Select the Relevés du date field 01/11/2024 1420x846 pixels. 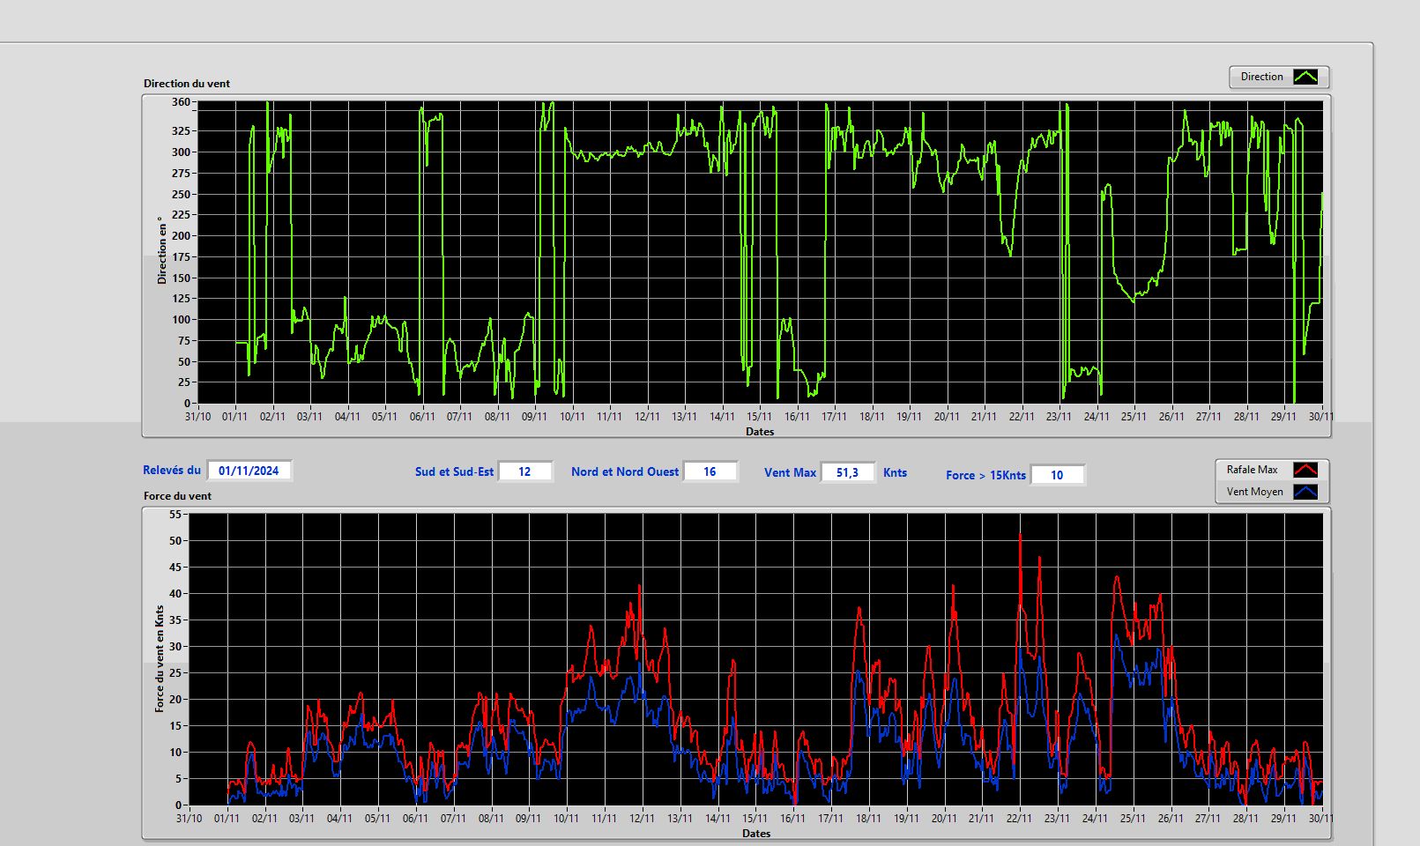[249, 471]
